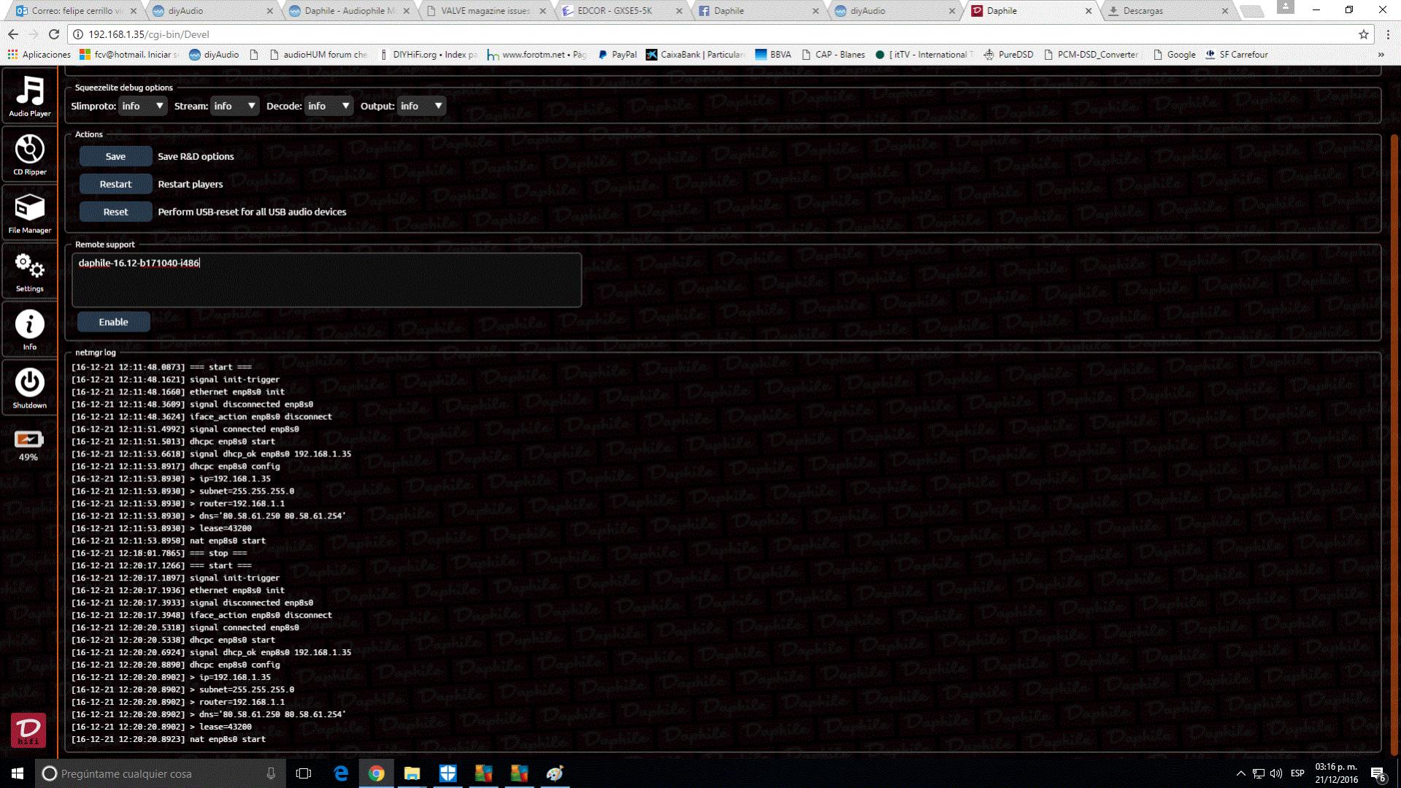This screenshot has height=788, width=1401.
Task: Click the Remote support text area
Action: click(x=326, y=280)
